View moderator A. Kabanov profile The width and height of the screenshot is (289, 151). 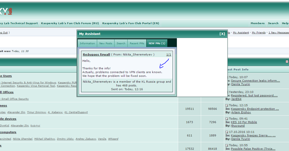point(55,112)
